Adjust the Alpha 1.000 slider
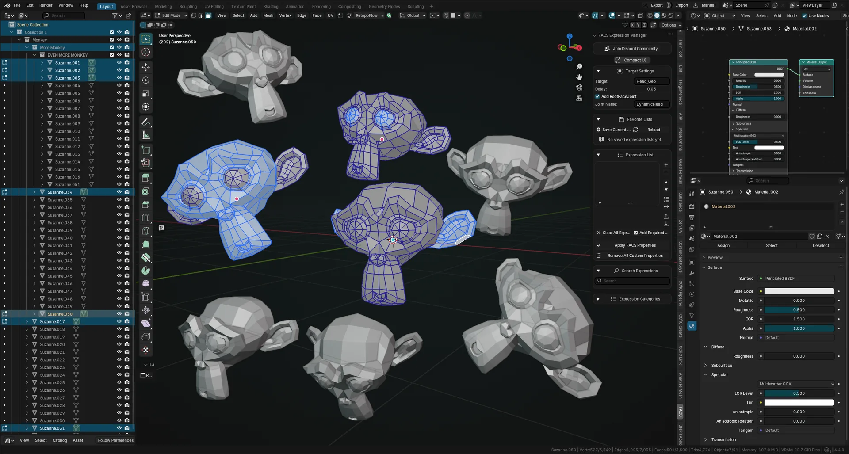The width and height of the screenshot is (849, 454). (x=799, y=328)
